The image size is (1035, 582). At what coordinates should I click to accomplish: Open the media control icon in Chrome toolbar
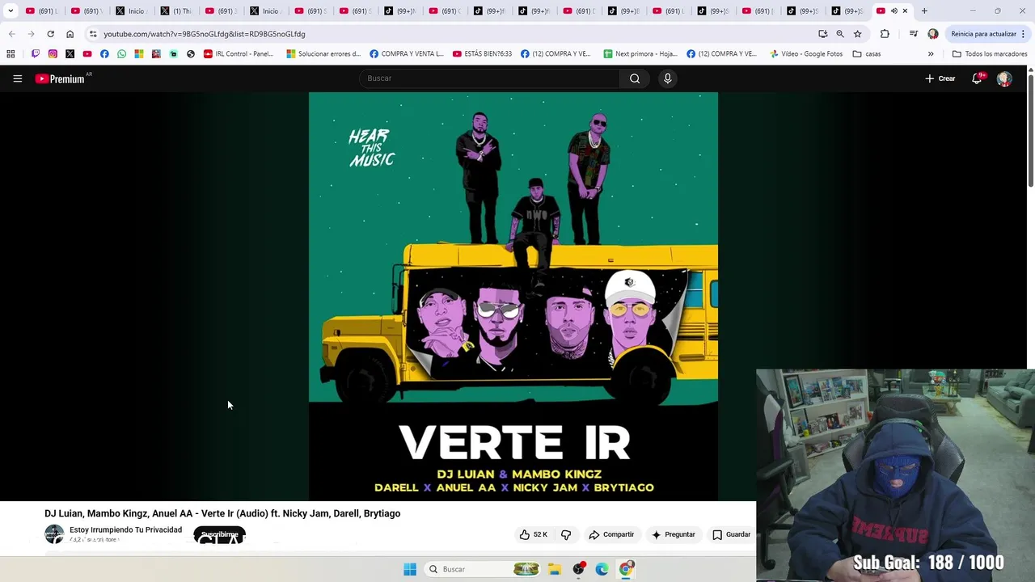pyautogui.click(x=913, y=34)
